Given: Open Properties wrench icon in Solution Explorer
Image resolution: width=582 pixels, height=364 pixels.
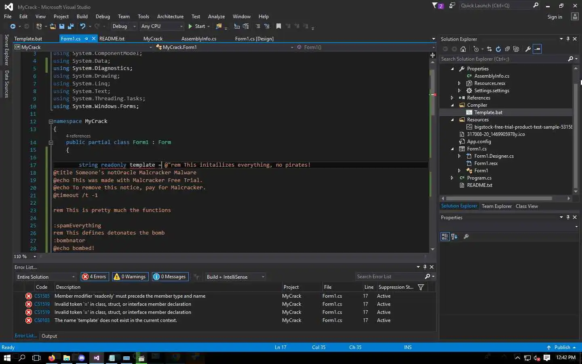Looking at the screenshot, I should (528, 49).
